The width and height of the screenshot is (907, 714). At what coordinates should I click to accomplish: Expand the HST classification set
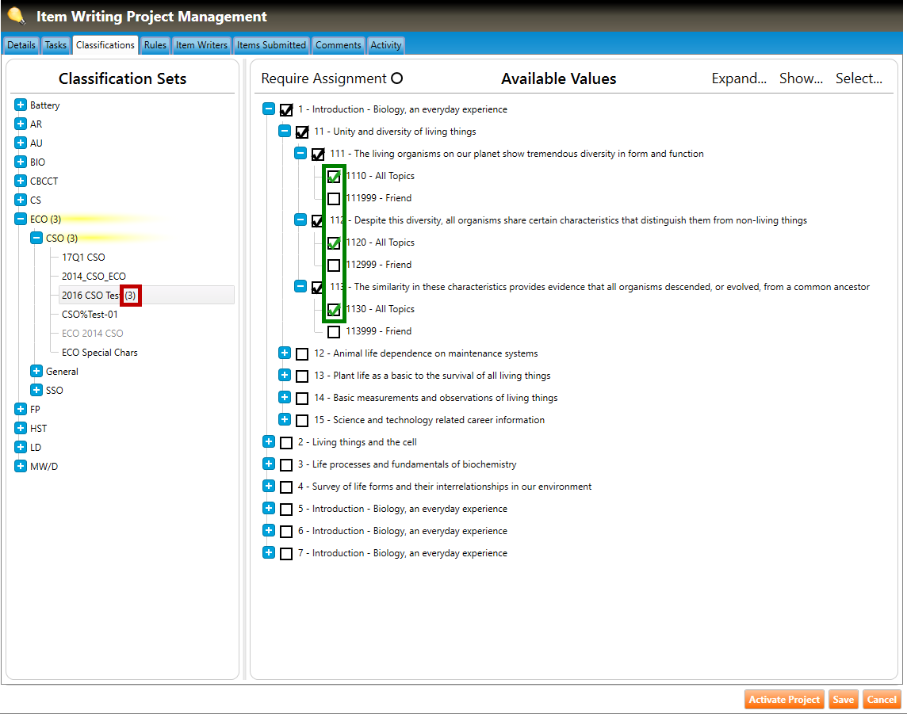click(21, 429)
